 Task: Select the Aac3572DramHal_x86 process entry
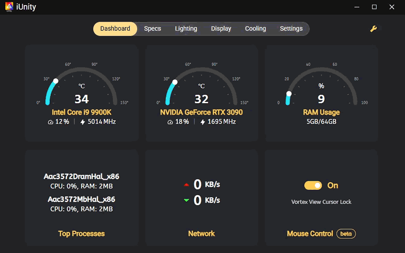82,177
